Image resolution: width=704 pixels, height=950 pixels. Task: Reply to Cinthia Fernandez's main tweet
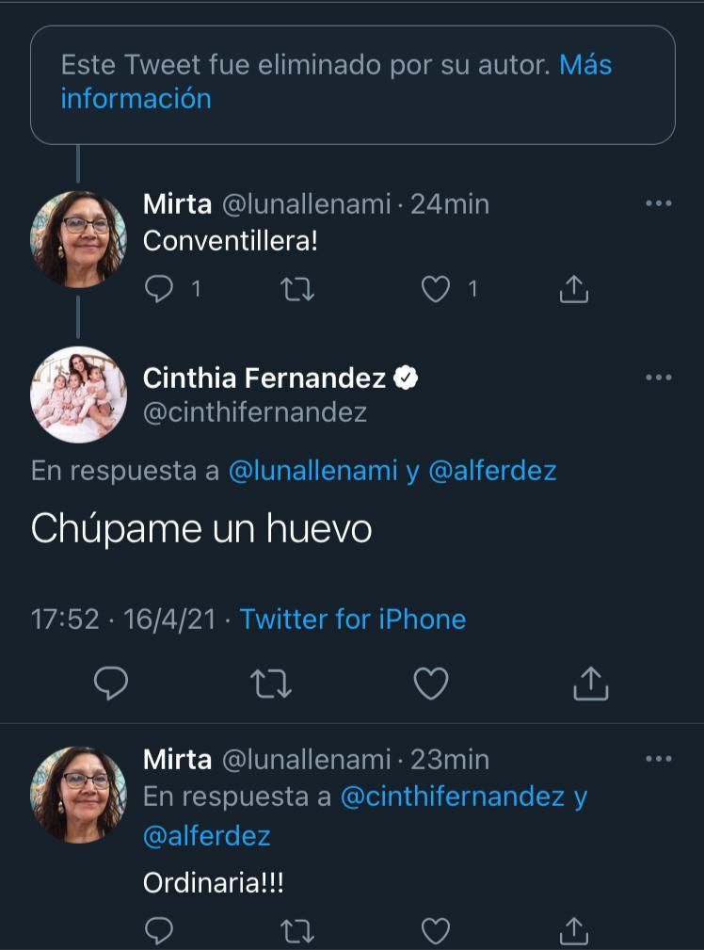click(111, 684)
